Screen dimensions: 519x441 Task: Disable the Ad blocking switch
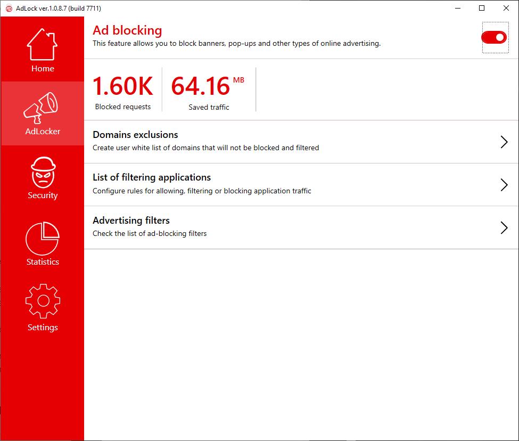495,37
